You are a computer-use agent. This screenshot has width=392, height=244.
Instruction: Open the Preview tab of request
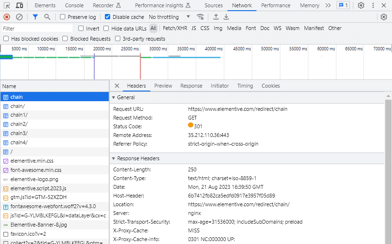coord(163,86)
